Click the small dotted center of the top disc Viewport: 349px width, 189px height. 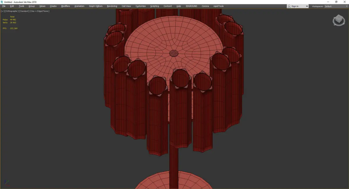(x=174, y=53)
